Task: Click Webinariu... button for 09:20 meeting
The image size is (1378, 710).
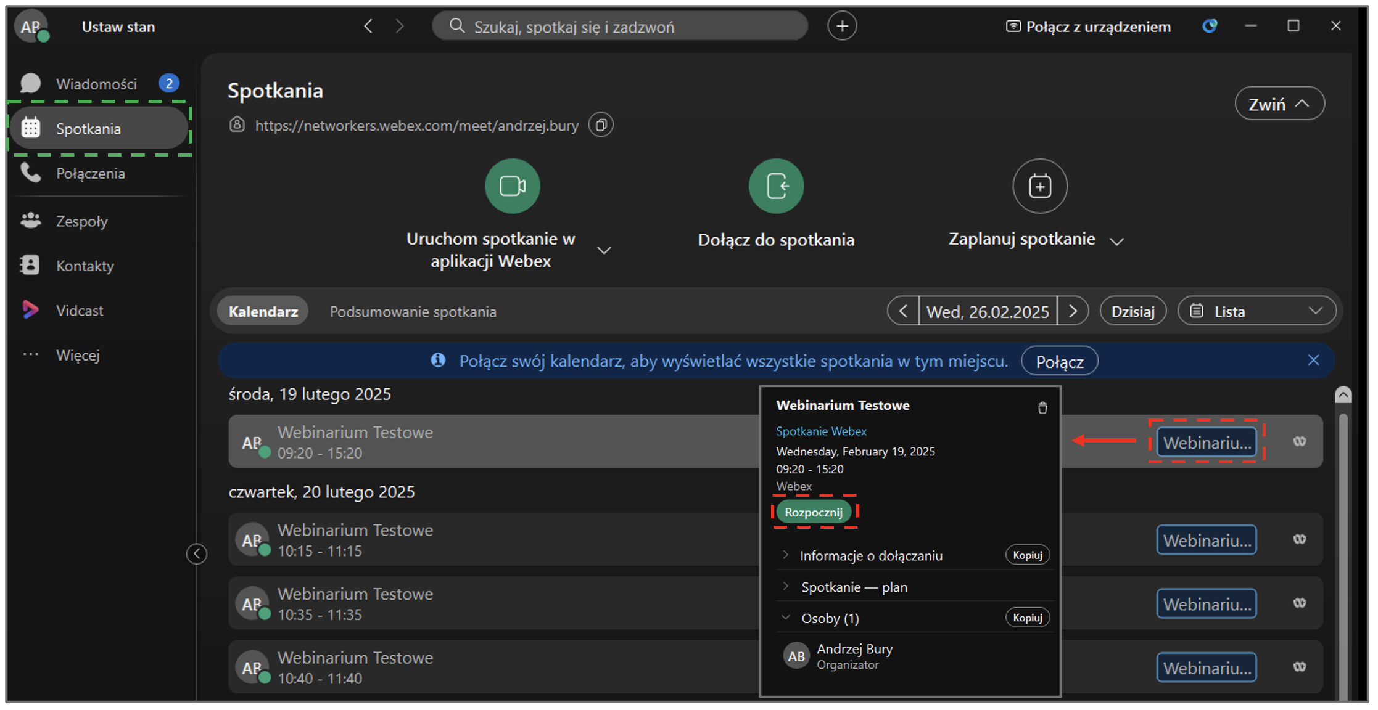Action: tap(1207, 442)
